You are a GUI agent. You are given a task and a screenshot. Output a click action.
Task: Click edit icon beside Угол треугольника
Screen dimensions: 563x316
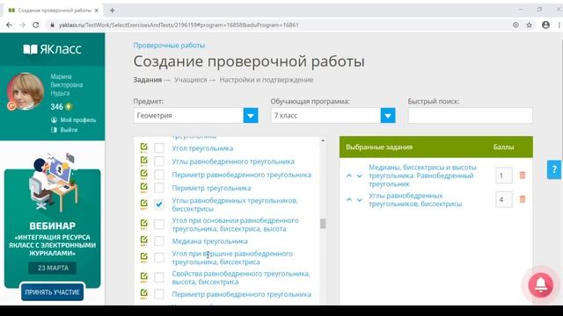[x=144, y=147]
